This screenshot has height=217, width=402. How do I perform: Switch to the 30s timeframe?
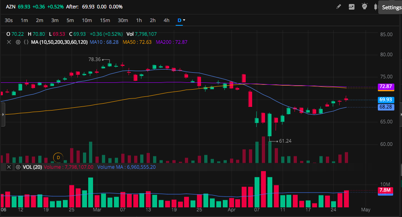point(9,20)
